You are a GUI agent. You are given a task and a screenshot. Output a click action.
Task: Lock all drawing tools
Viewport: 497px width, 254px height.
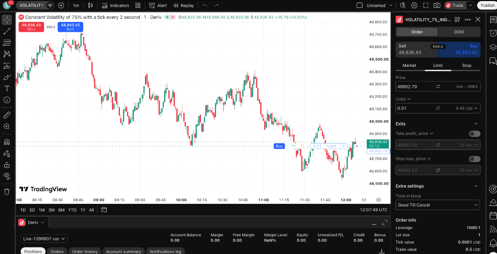coord(7,165)
